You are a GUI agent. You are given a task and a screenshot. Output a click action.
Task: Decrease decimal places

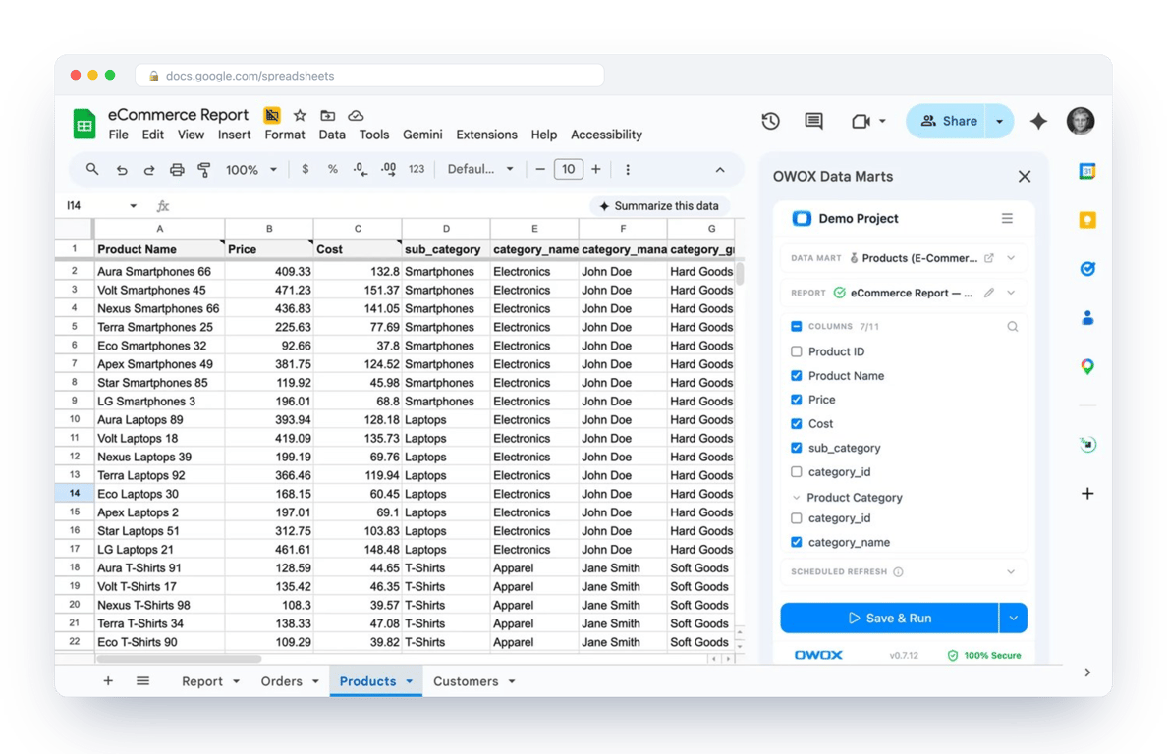361,169
